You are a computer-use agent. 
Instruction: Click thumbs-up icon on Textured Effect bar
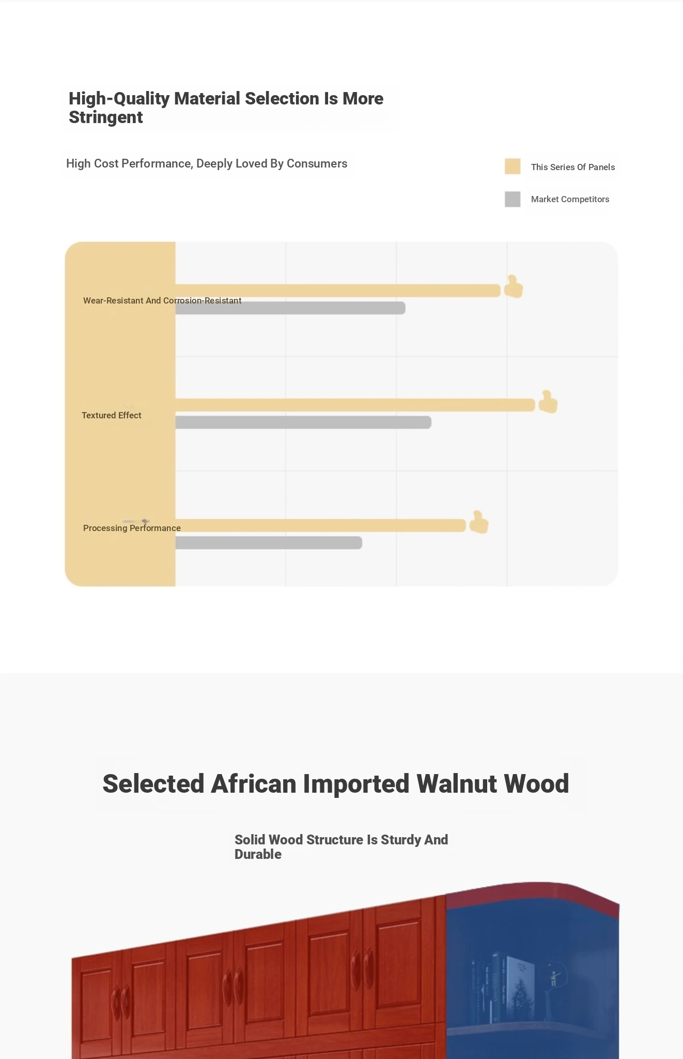[548, 402]
